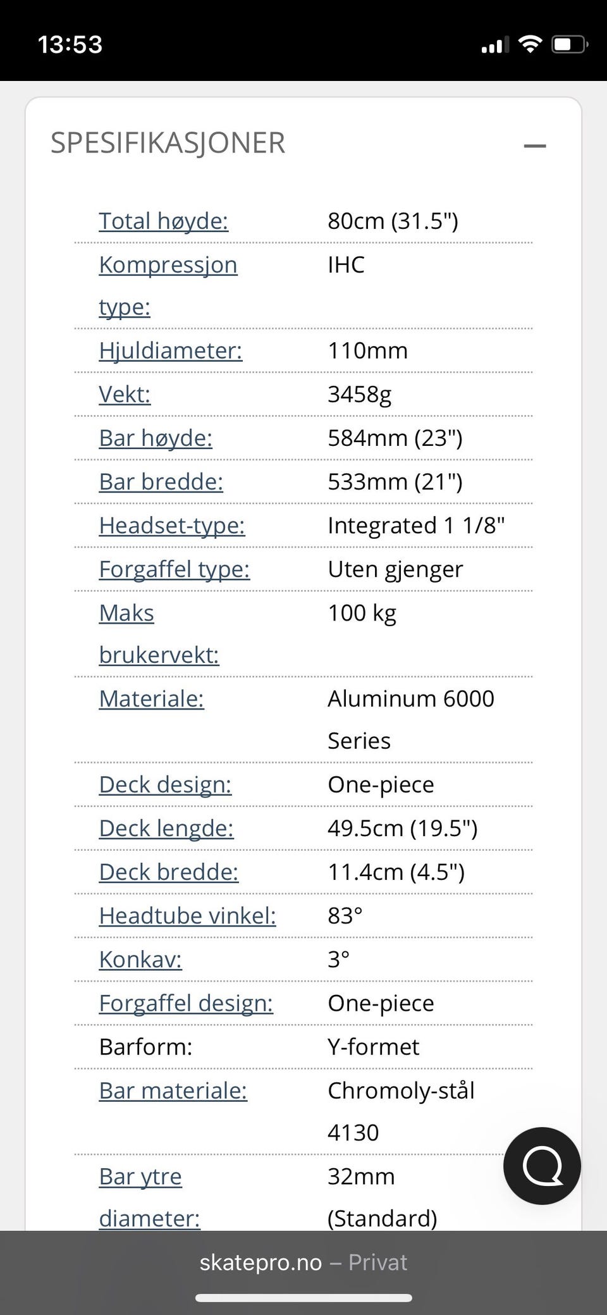Tap the battery indicator icon
The width and height of the screenshot is (607, 1315).
tap(570, 44)
